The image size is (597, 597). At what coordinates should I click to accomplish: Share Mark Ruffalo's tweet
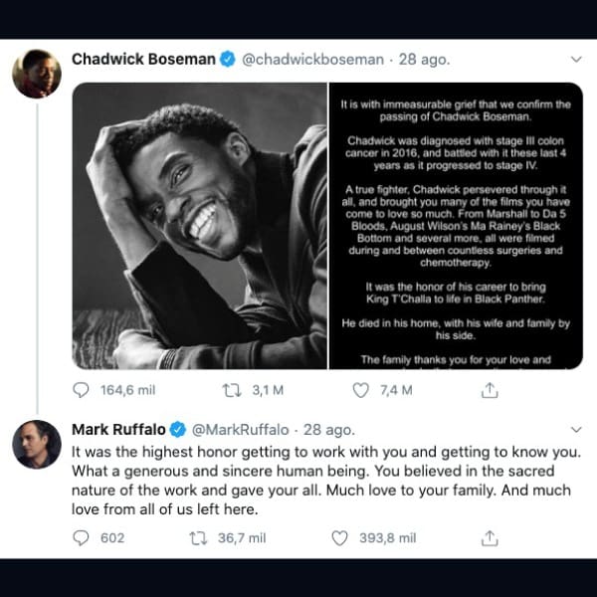[489, 538]
